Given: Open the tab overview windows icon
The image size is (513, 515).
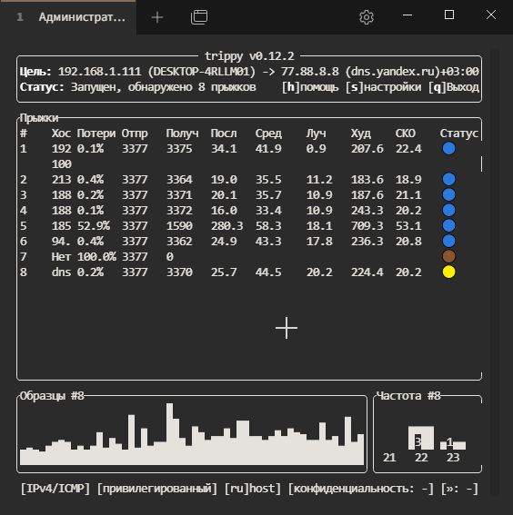Looking at the screenshot, I should (x=199, y=16).
